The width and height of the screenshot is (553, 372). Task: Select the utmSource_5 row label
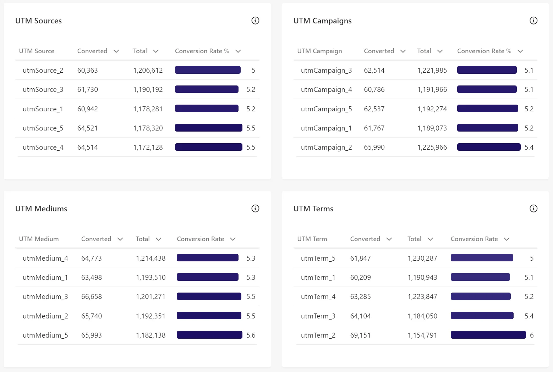pos(43,128)
